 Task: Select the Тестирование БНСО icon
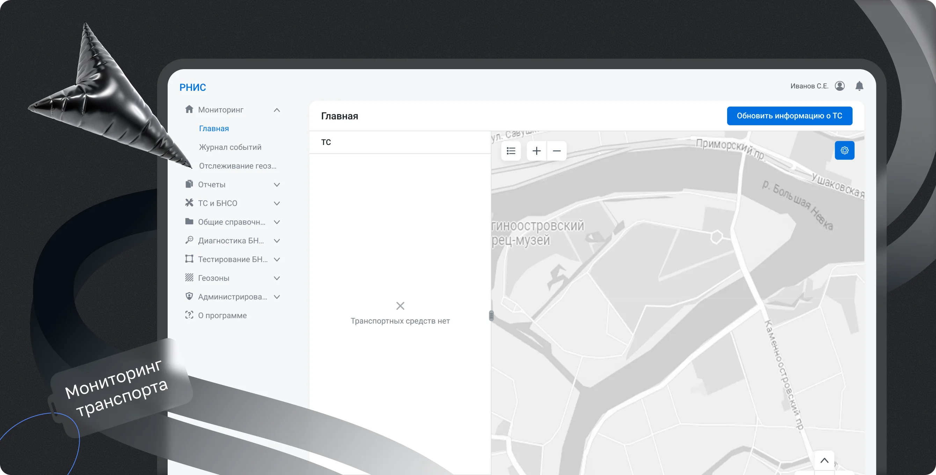(x=189, y=259)
